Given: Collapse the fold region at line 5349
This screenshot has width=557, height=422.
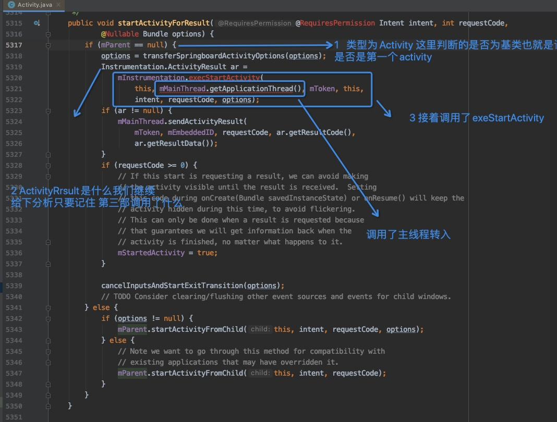Looking at the screenshot, I should (49, 395).
